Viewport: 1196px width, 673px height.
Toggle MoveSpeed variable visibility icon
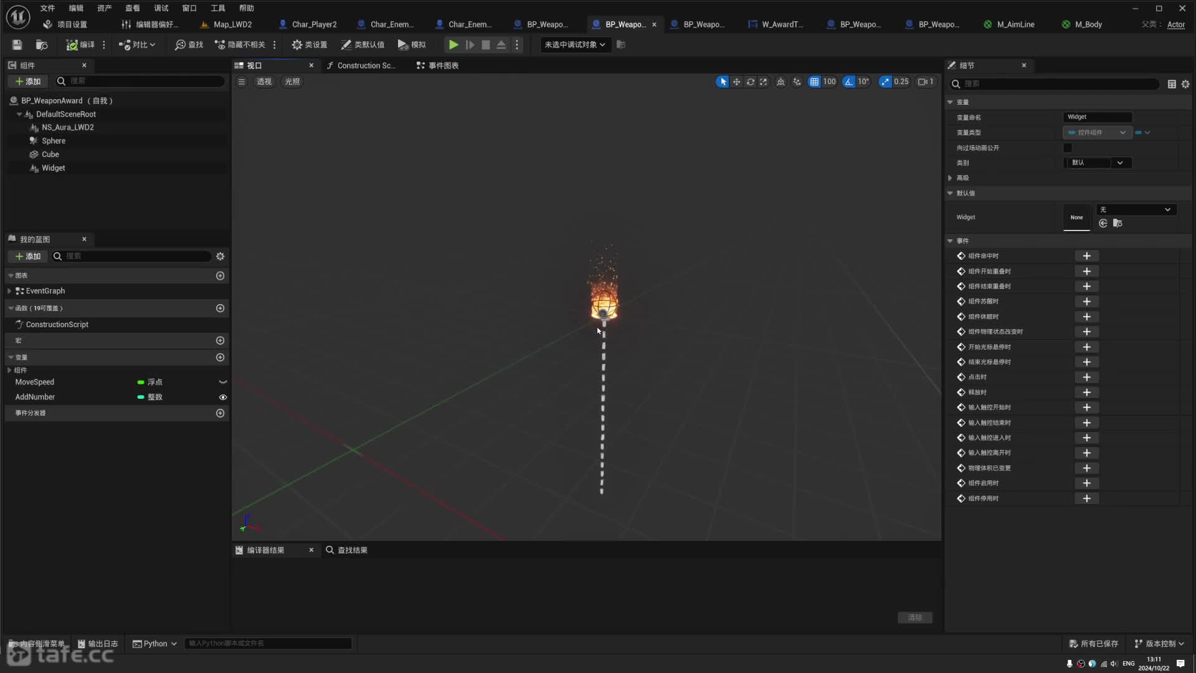tap(222, 383)
